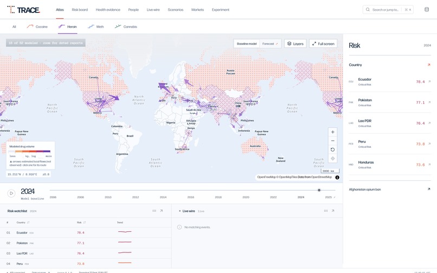Filter map by Meth
The width and height of the screenshot is (437, 273).
pos(95,27)
